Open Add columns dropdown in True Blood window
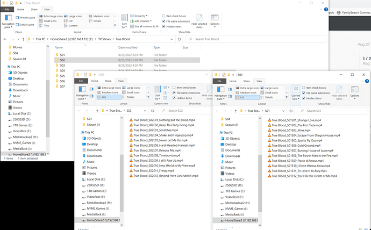The image size is (371, 230). (x=140, y=21)
